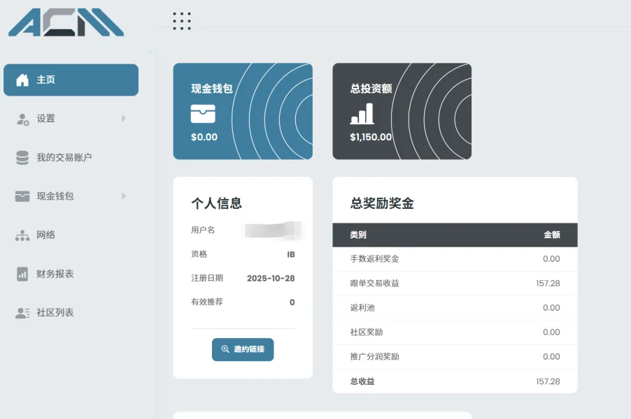Viewport: 631px width, 419px height.
Task: Click the blurred username field
Action: click(274, 230)
